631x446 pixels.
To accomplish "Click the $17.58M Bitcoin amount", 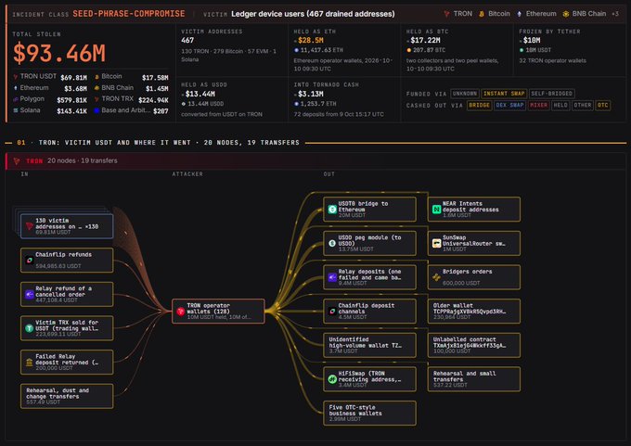I will tap(155, 78).
